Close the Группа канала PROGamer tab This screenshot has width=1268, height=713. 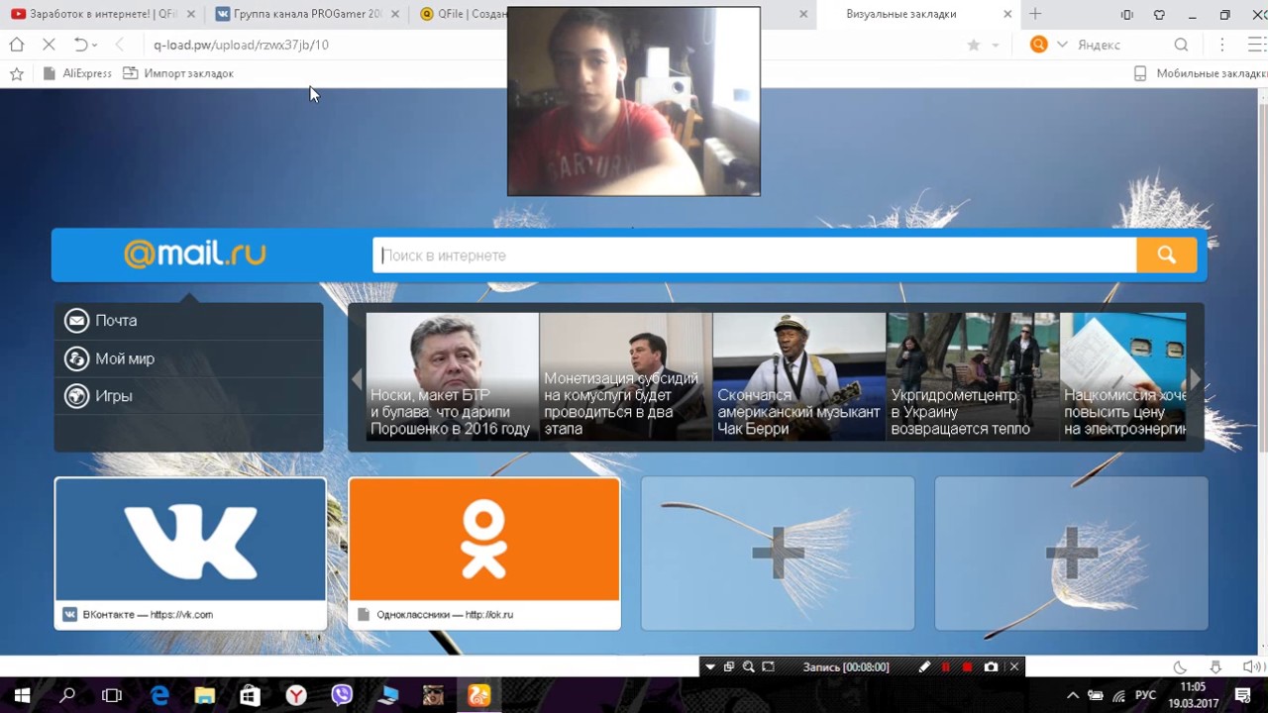pyautogui.click(x=395, y=14)
